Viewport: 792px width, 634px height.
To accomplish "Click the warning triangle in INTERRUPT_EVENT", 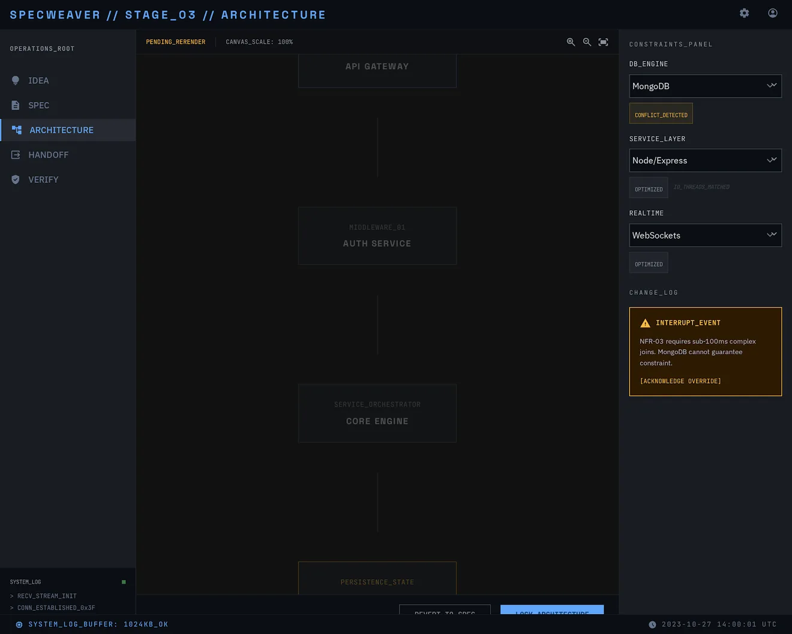I will (645, 323).
